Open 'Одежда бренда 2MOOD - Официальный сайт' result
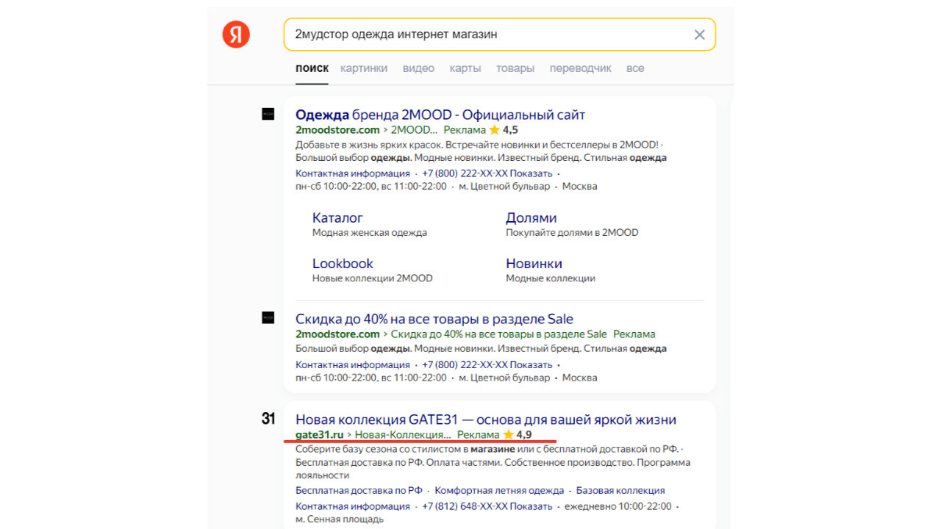 (440, 115)
